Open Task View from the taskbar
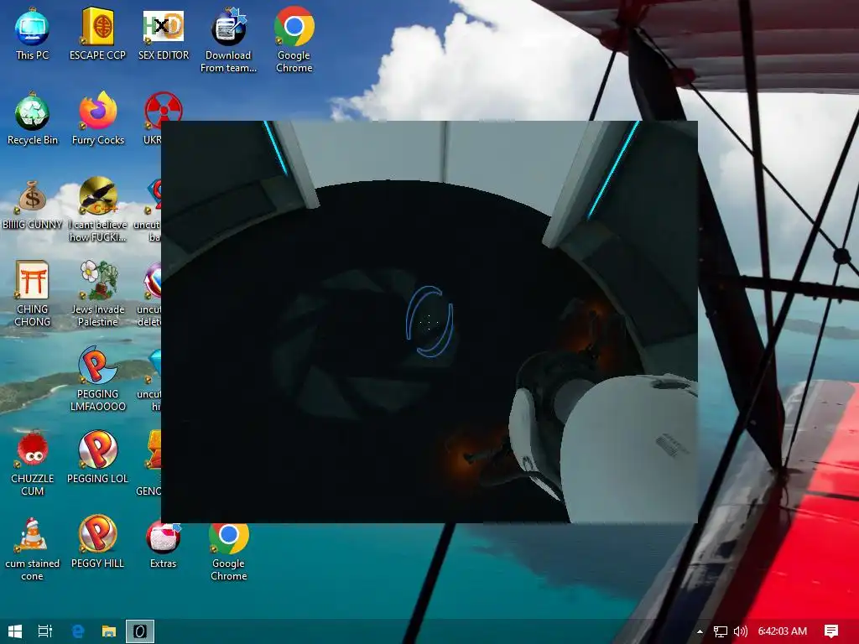The height and width of the screenshot is (644, 859). (x=45, y=631)
